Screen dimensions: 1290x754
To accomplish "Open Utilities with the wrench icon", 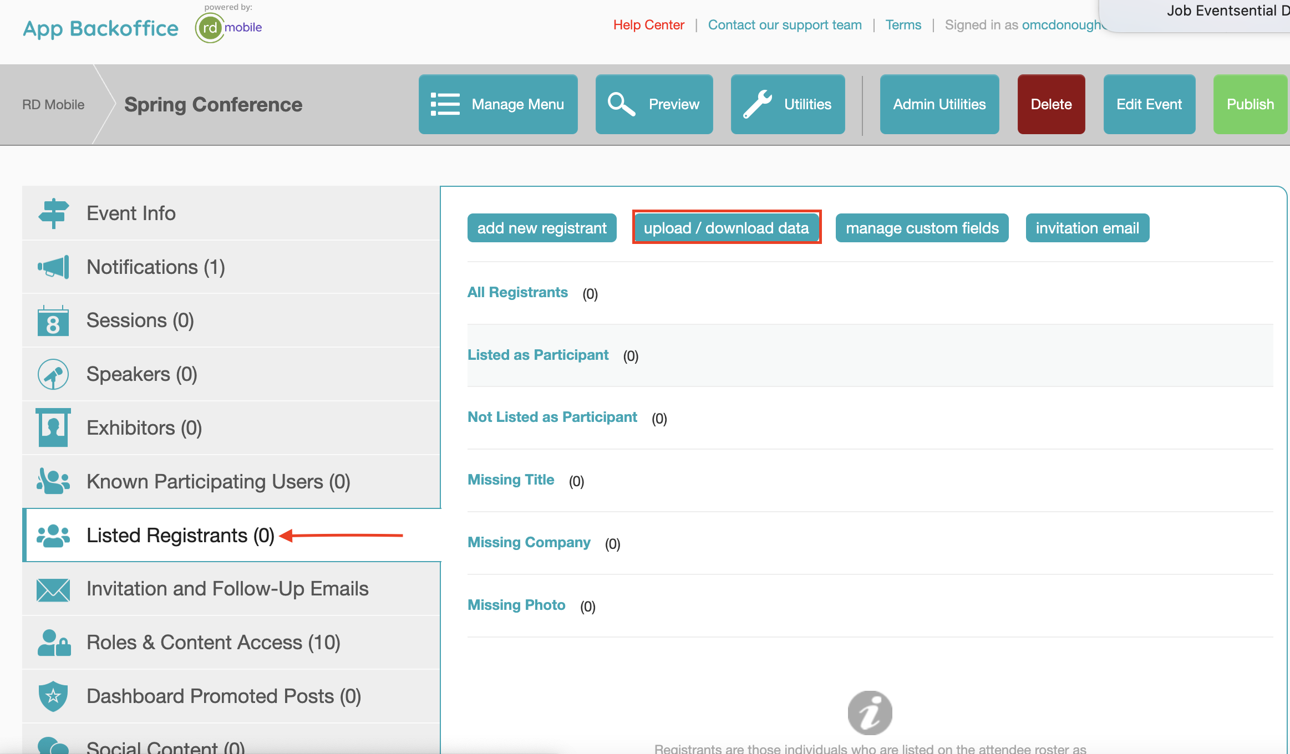I will (788, 104).
